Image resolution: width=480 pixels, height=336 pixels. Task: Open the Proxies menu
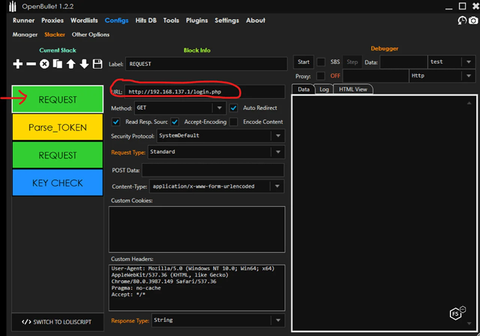52,20
